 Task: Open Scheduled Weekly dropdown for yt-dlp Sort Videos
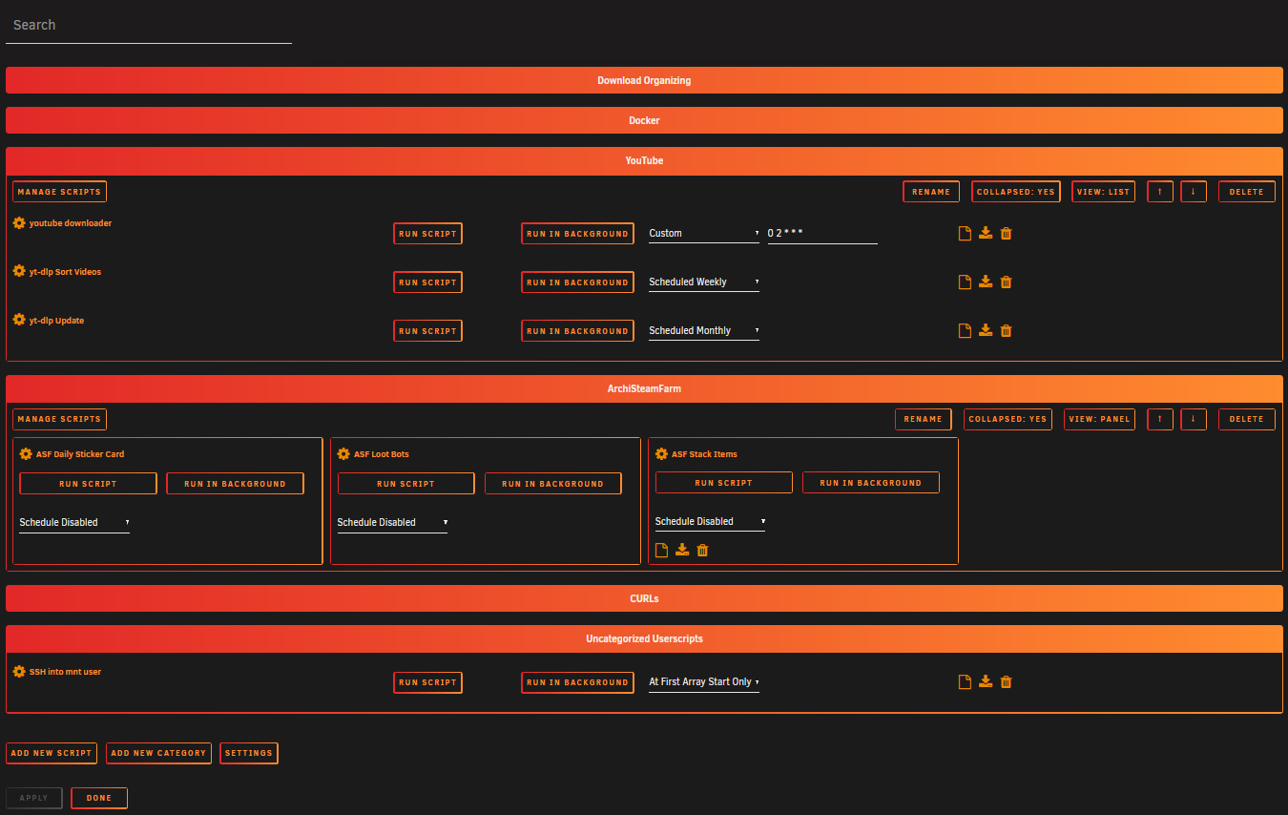coord(704,282)
